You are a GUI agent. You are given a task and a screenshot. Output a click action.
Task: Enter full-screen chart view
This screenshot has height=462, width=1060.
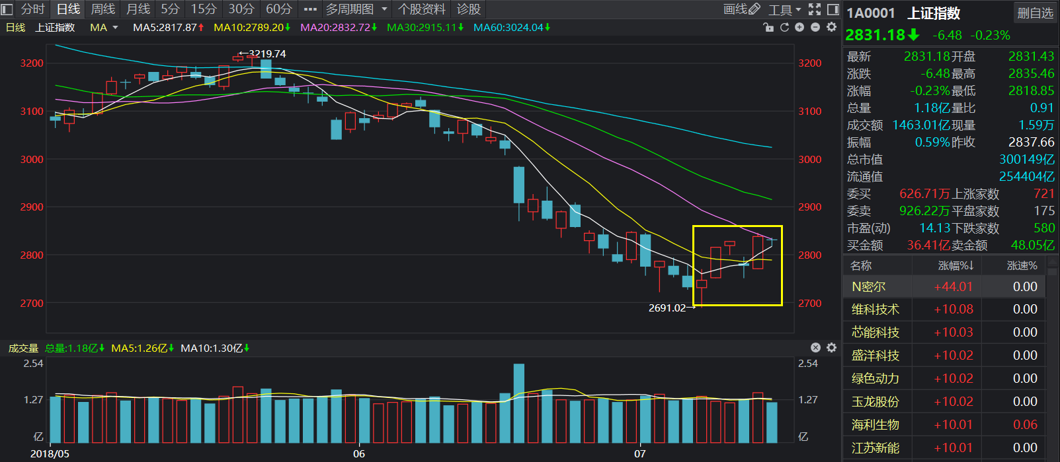pos(815,9)
